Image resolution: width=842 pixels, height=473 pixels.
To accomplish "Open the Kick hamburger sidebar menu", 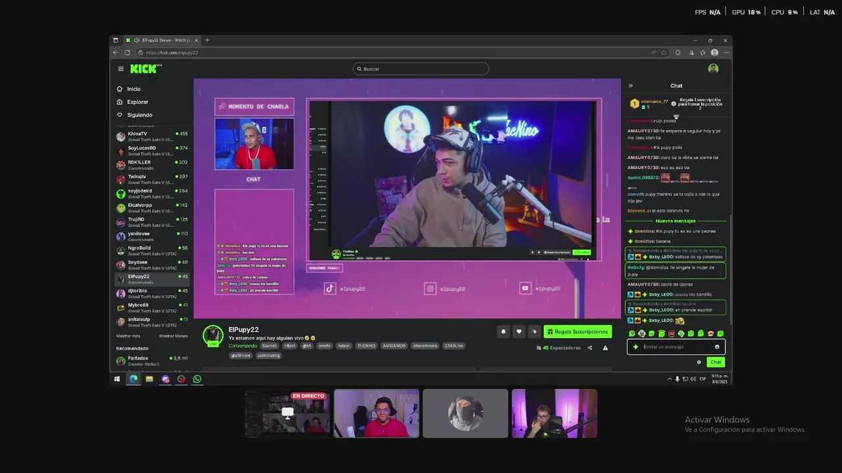I will [120, 69].
